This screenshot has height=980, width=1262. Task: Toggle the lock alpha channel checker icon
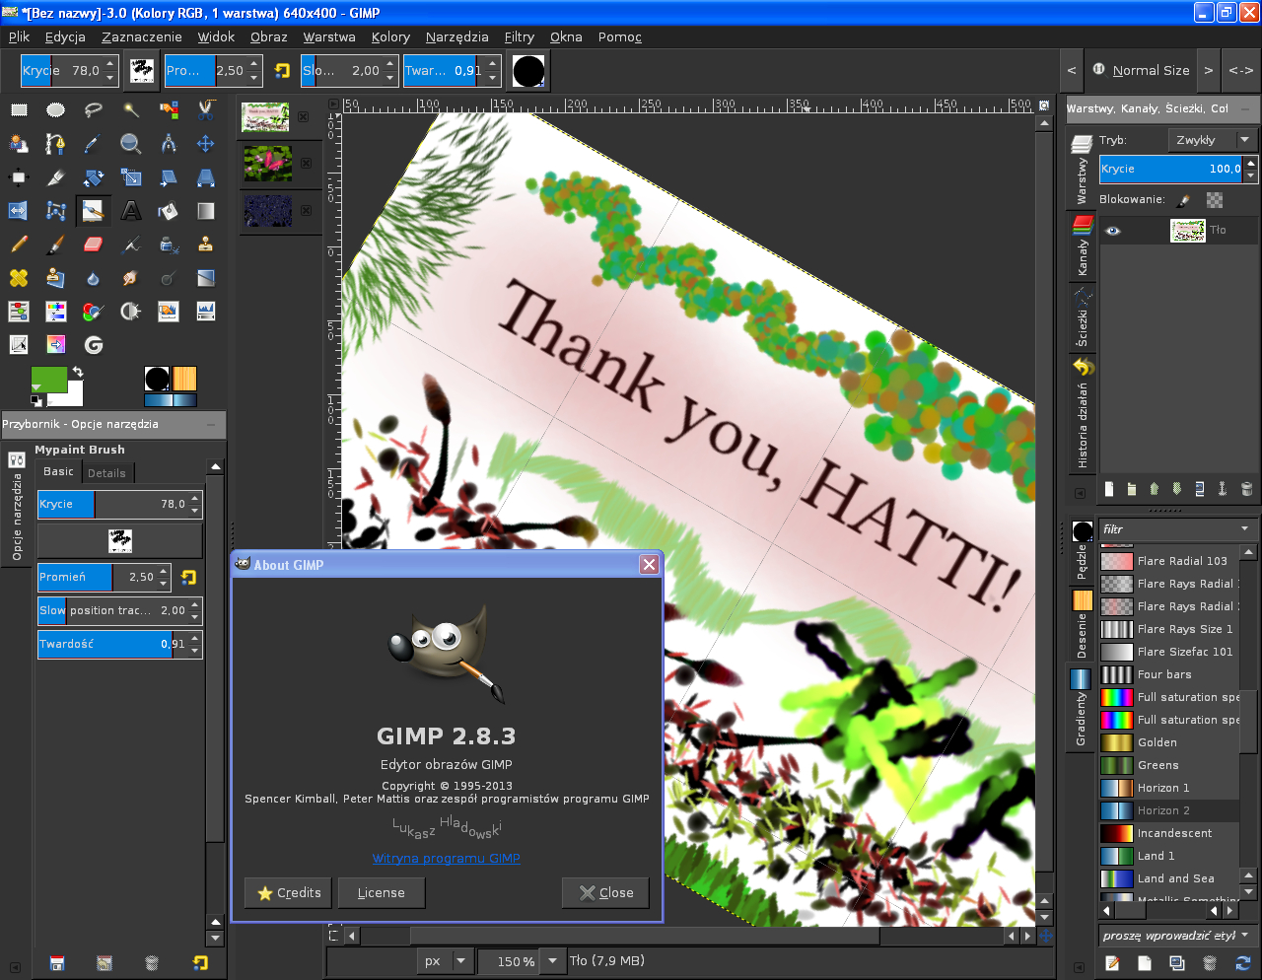[1215, 199]
